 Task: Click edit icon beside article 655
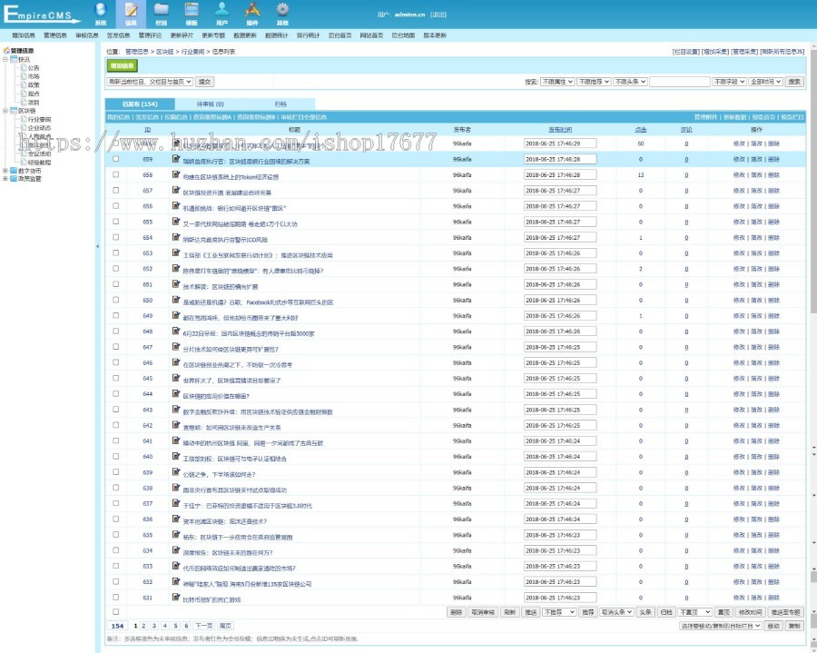(176, 222)
